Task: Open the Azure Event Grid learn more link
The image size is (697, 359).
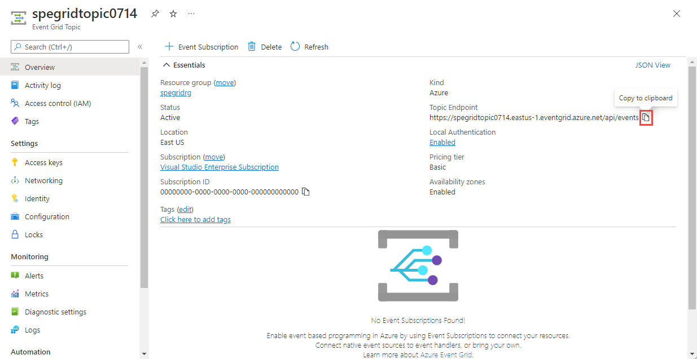Action: tap(445, 354)
